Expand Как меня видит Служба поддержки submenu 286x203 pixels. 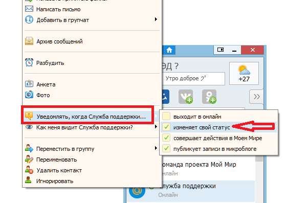[x=156, y=127]
